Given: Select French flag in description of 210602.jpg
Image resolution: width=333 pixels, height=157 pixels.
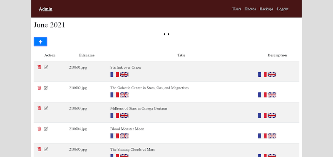Looking at the screenshot, I should coord(262,95).
